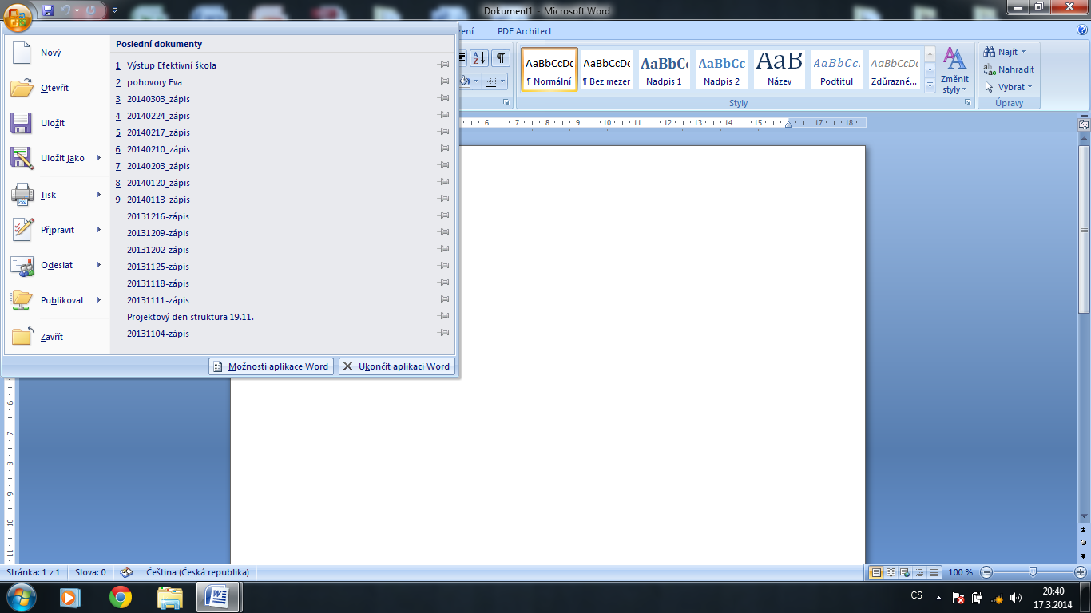Expand the Tisk submenu arrow
The height and width of the screenshot is (613, 1091).
(x=99, y=195)
